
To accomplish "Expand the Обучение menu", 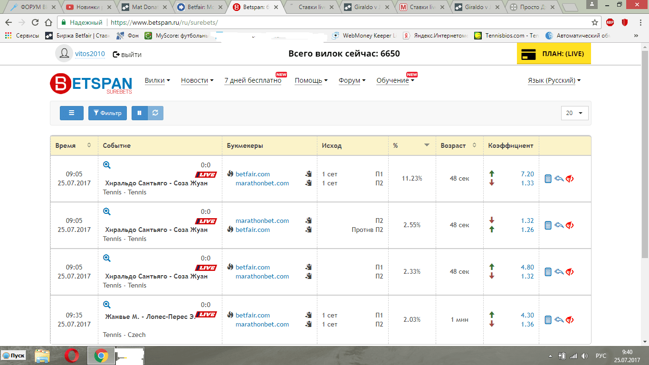I will [x=395, y=80].
